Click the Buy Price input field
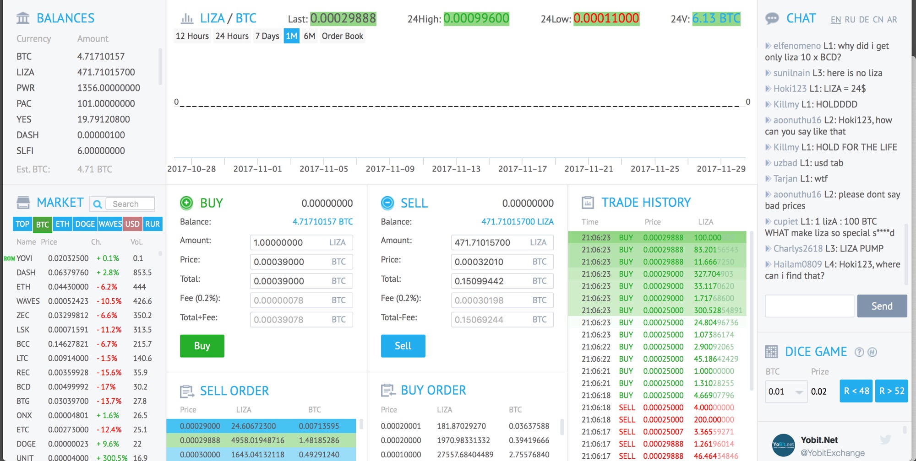 tap(301, 262)
